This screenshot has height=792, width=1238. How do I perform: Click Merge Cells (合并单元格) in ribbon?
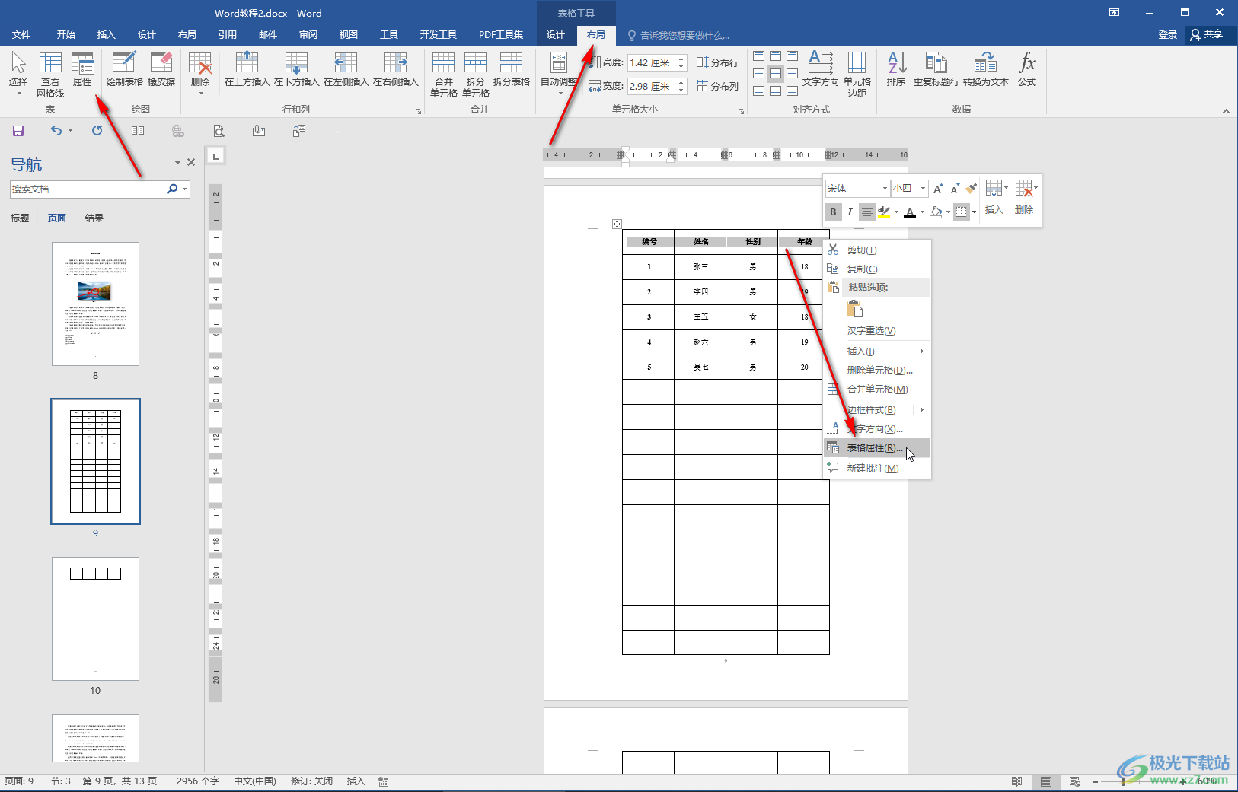click(443, 74)
